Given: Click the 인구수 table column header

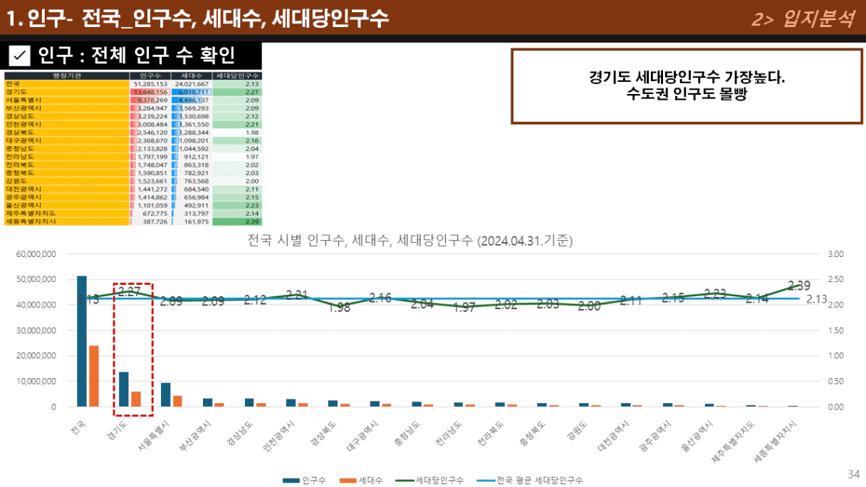Looking at the screenshot, I should [x=150, y=75].
